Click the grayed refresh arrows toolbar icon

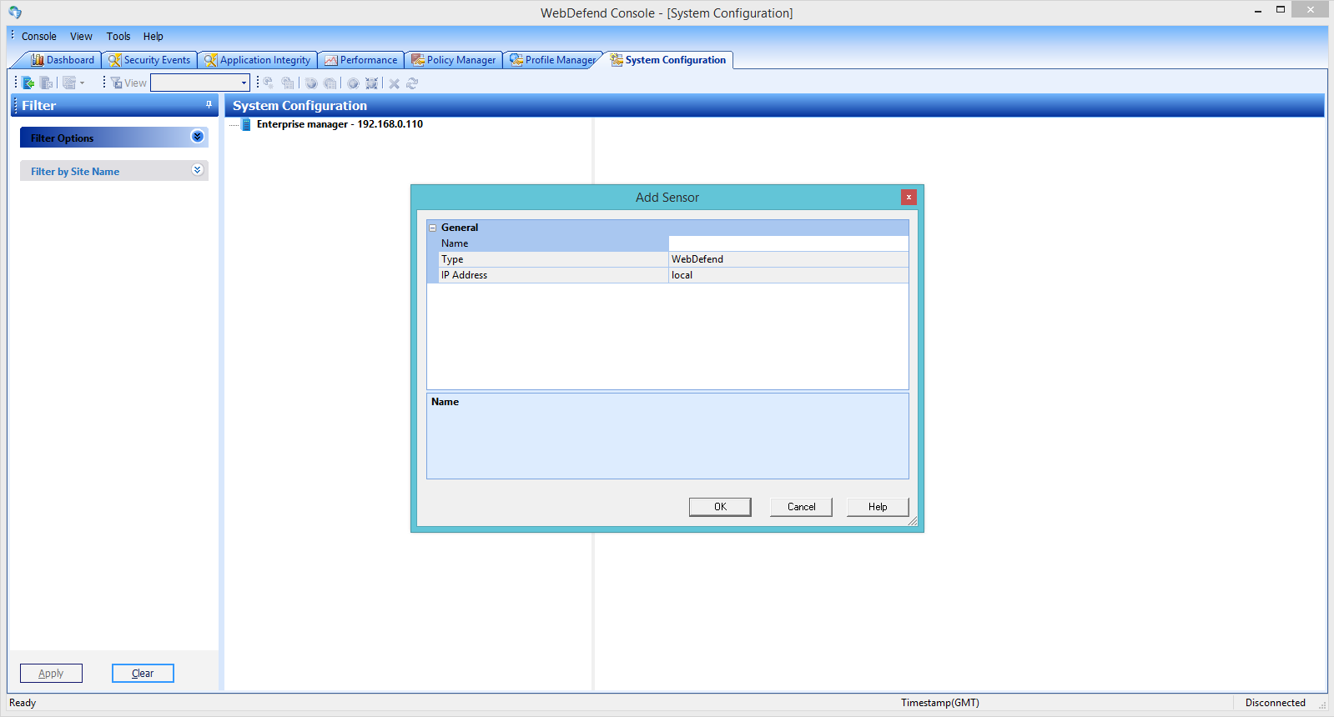pos(412,83)
